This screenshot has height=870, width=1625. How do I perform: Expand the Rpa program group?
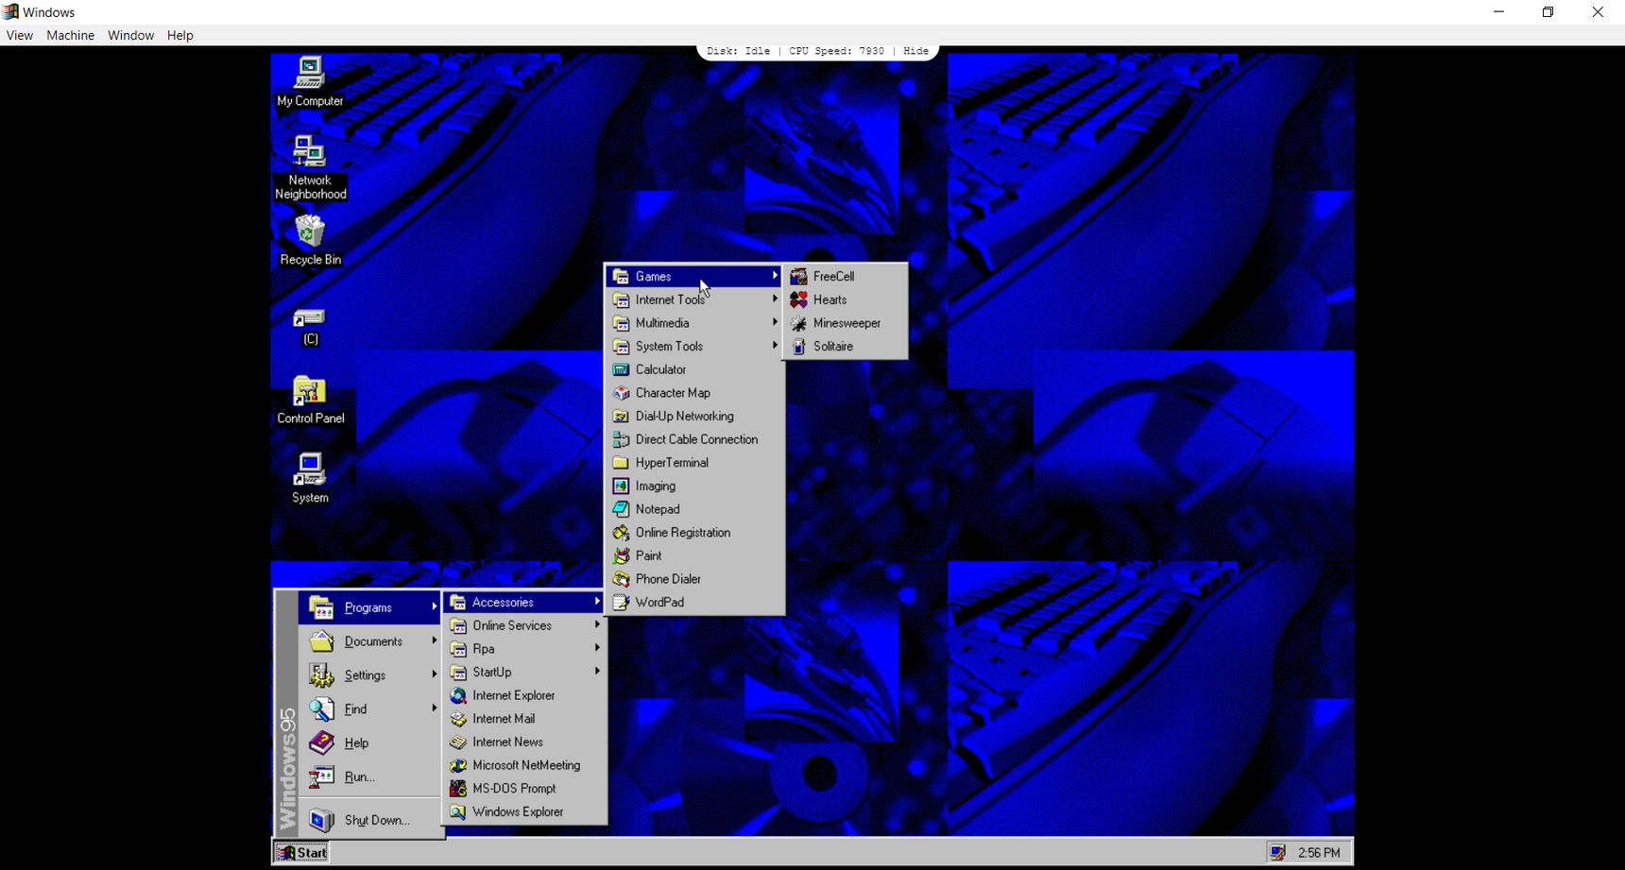(524, 649)
